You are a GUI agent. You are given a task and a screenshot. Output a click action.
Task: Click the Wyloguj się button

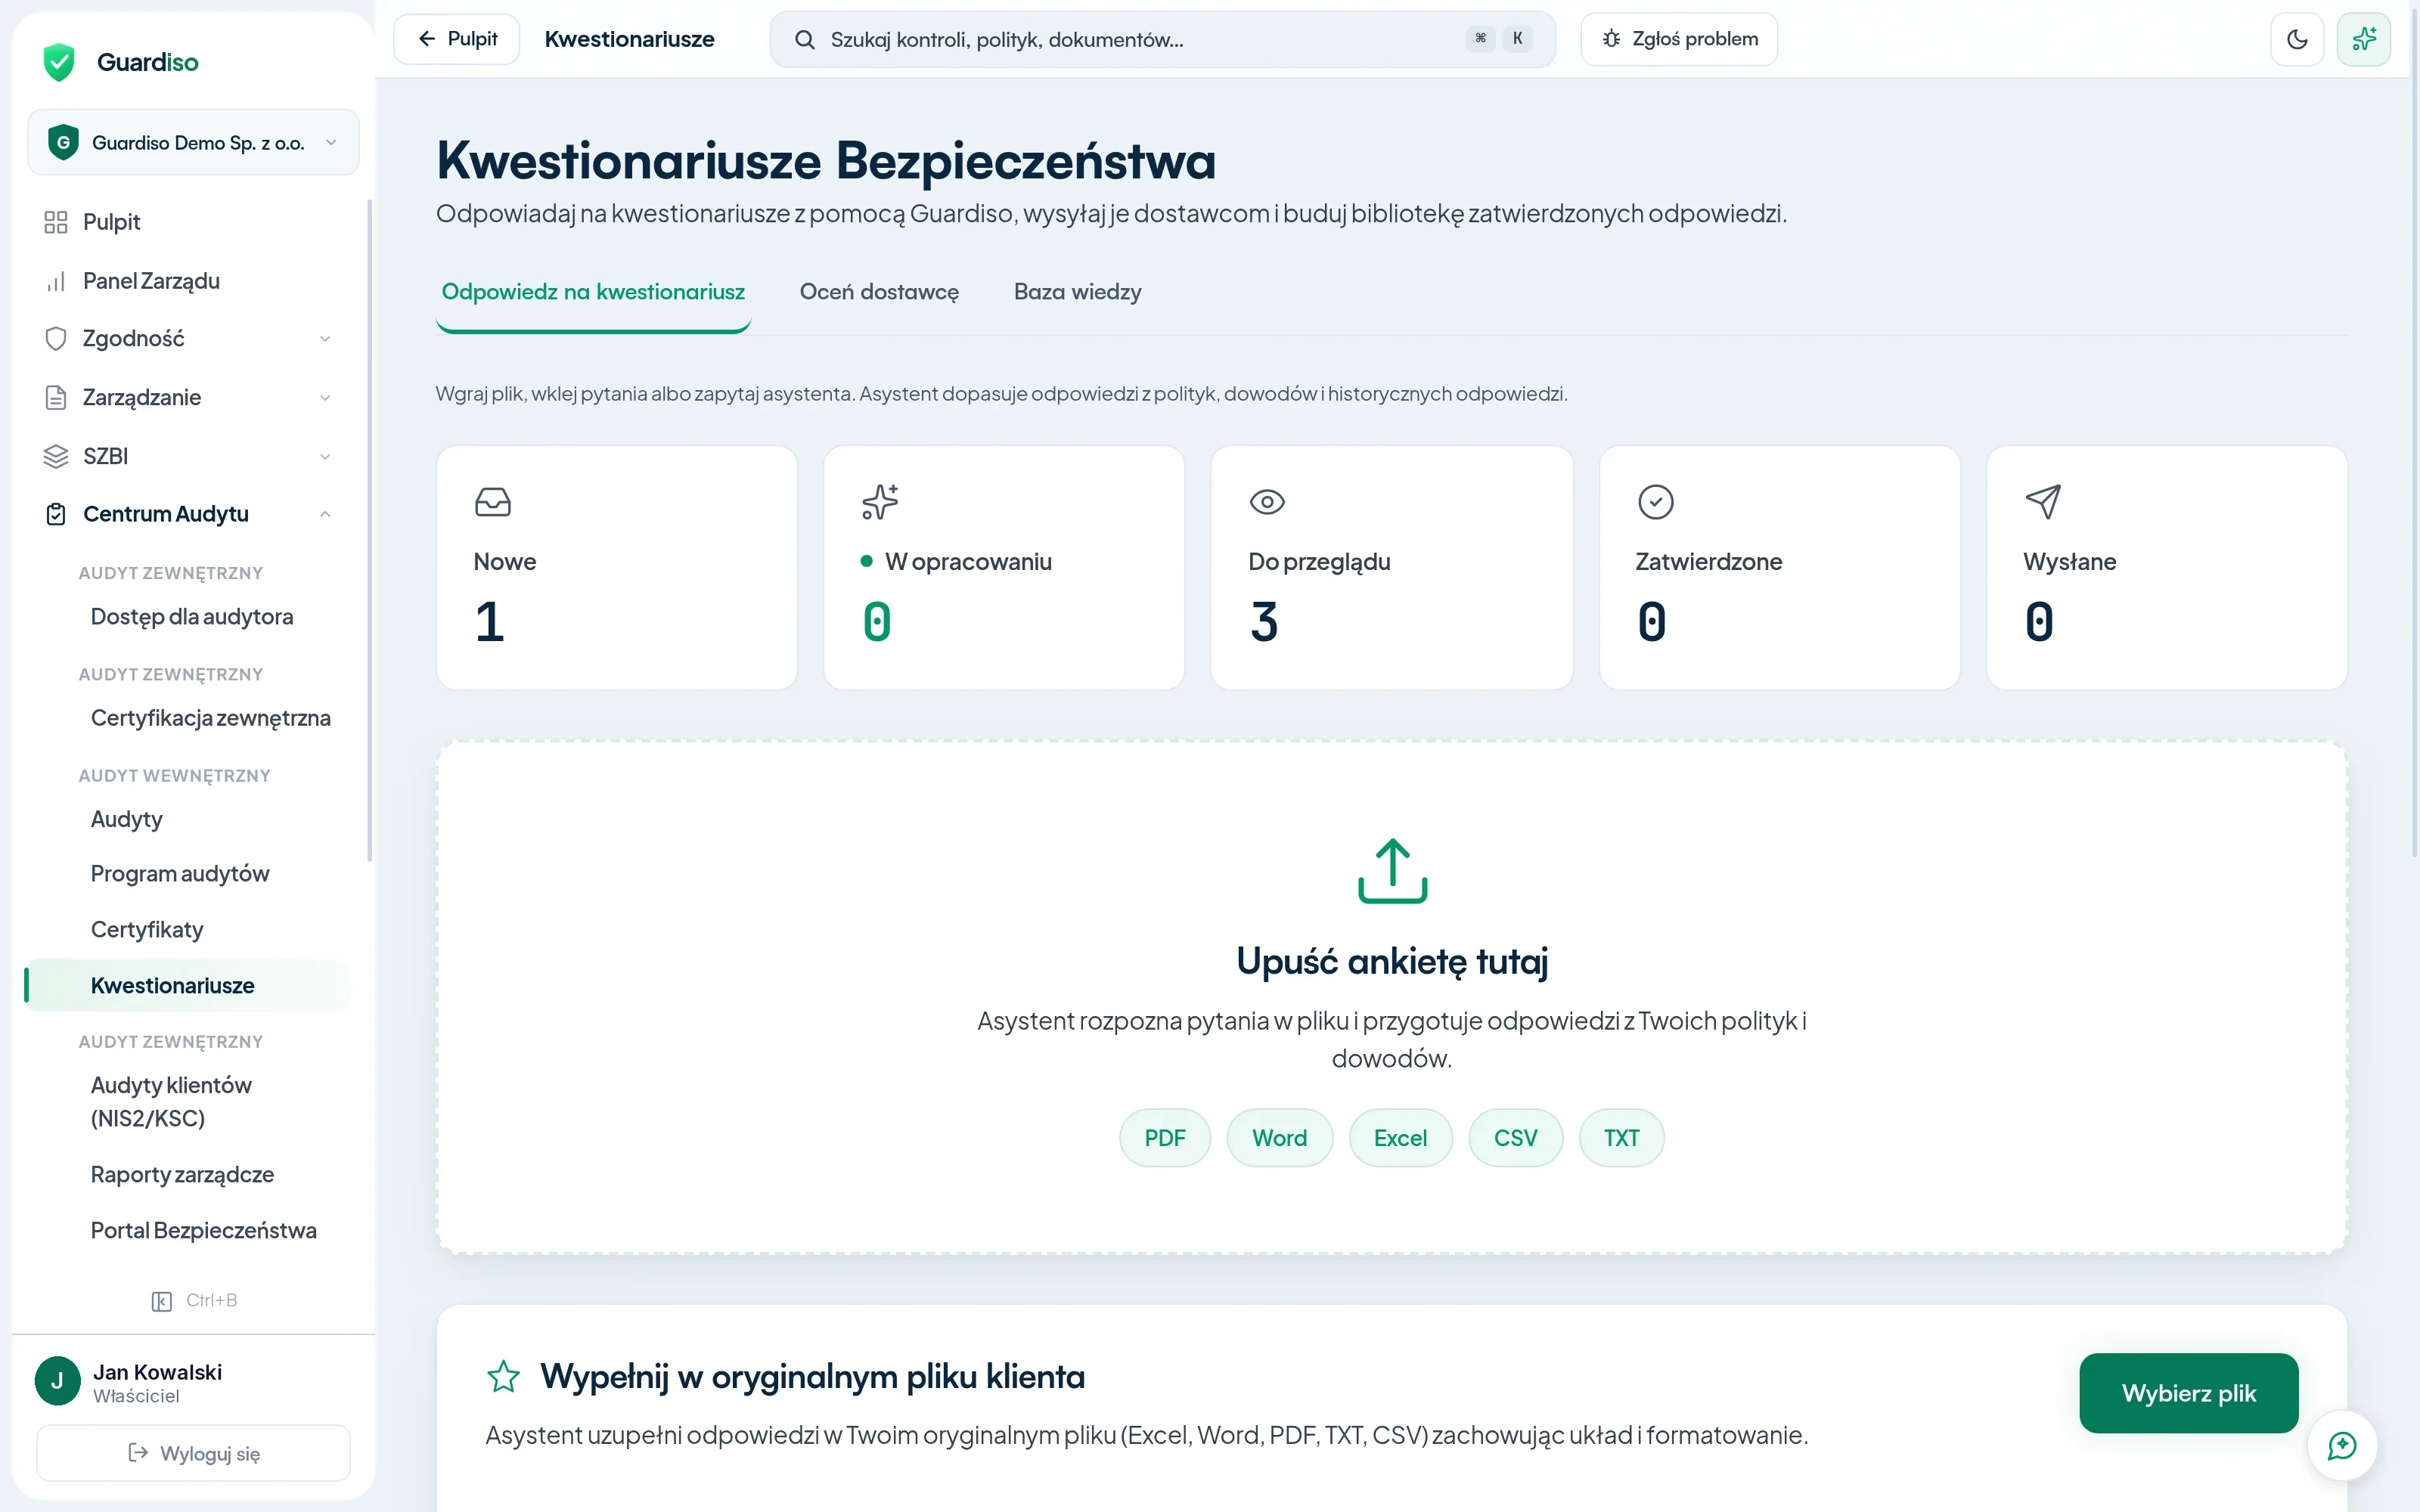[193, 1453]
